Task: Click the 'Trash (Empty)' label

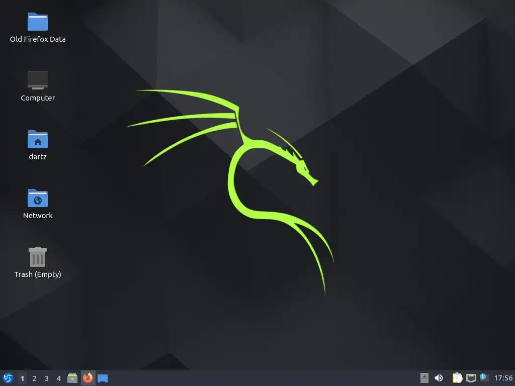Action: (38, 274)
